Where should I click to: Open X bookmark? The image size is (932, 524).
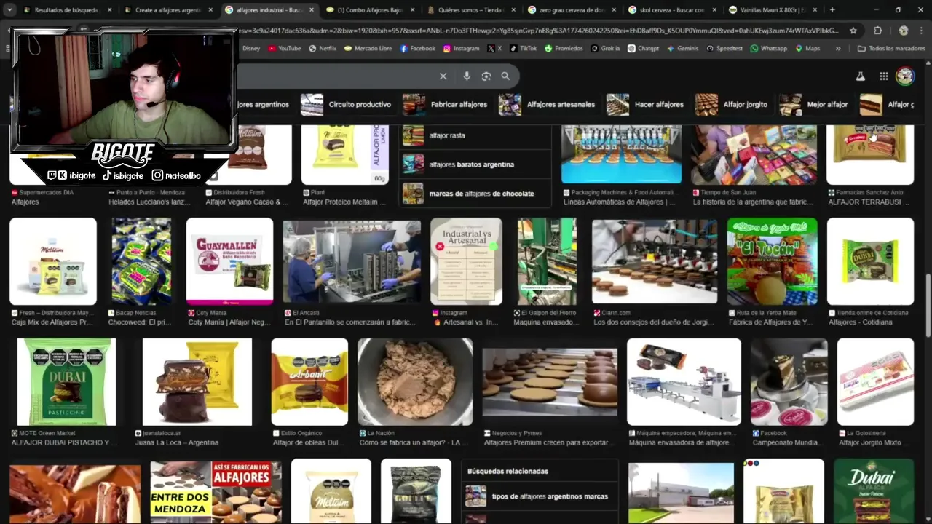494,48
